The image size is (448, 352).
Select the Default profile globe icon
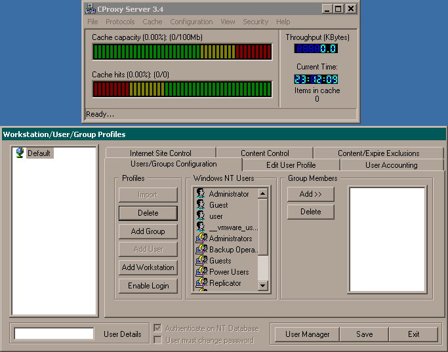pyautogui.click(x=20, y=153)
